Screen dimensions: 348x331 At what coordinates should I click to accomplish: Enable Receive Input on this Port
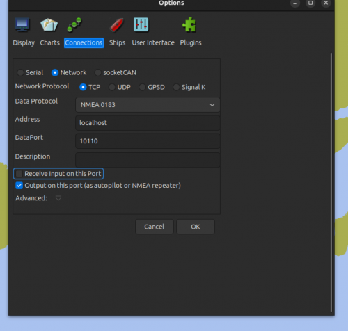click(19, 174)
